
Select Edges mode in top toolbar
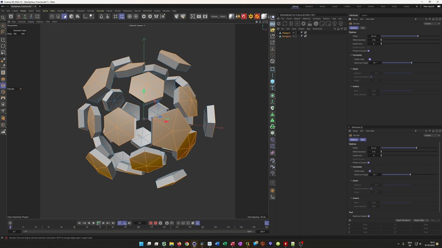click(58, 16)
